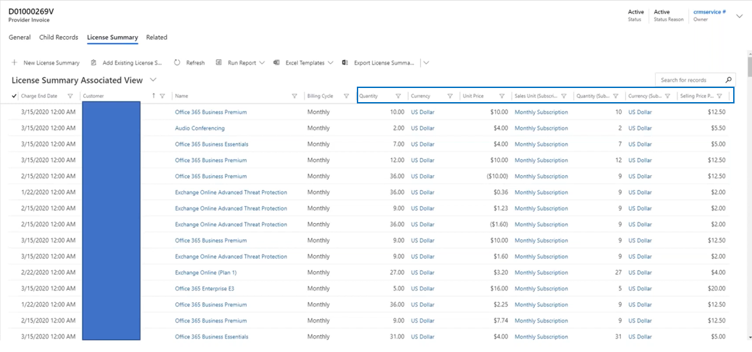Expand the Export License Summary split chevron
Image resolution: width=752 pixels, height=352 pixels.
coord(426,63)
